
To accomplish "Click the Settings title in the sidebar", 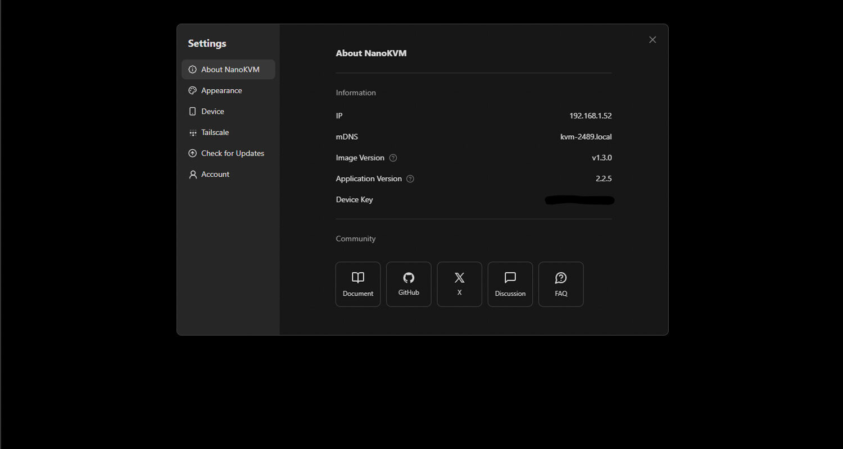I will click(x=207, y=43).
